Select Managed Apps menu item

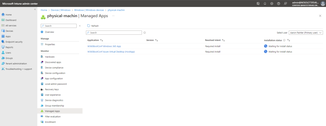pyautogui.click(x=60, y=111)
